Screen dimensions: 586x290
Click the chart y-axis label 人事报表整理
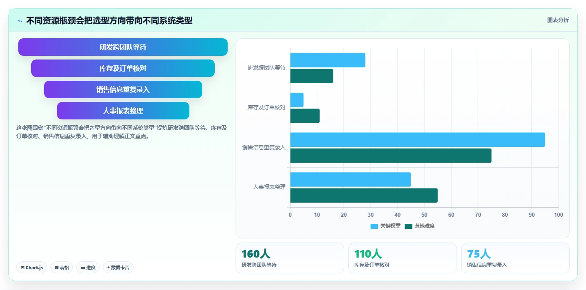coord(269,187)
